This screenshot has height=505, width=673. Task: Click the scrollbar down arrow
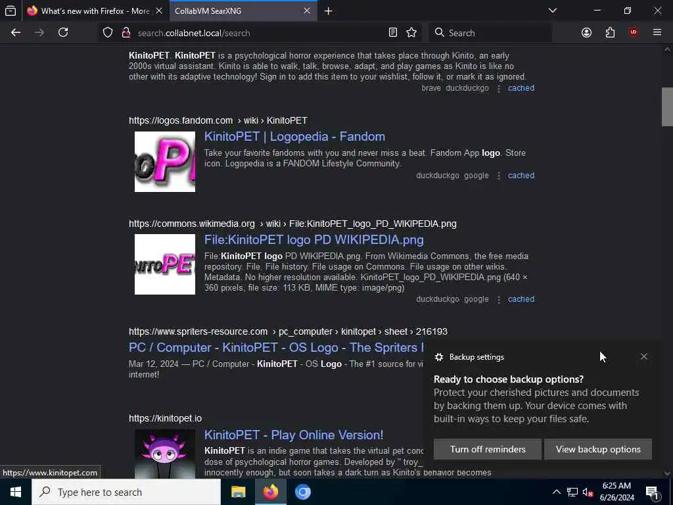(667, 473)
